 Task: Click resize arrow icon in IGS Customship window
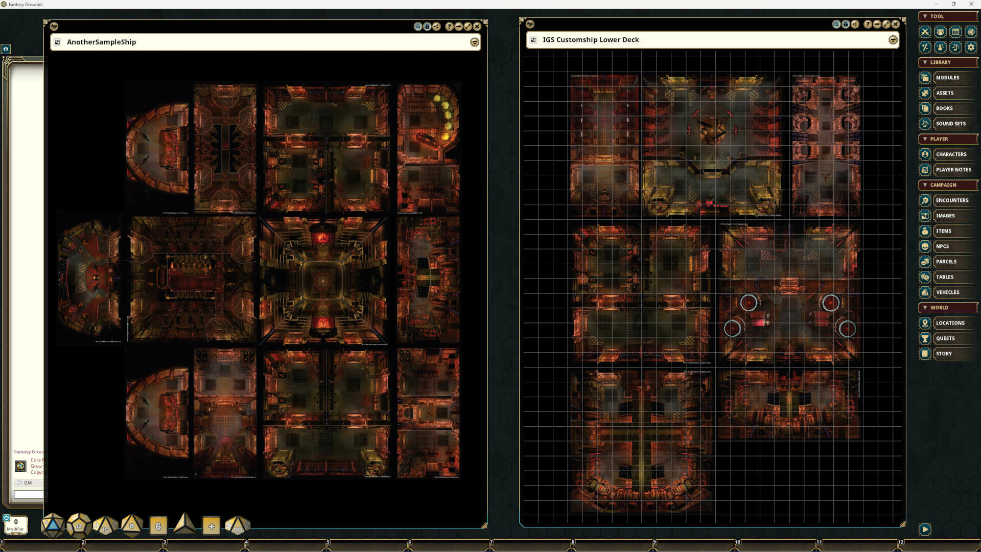coord(886,24)
